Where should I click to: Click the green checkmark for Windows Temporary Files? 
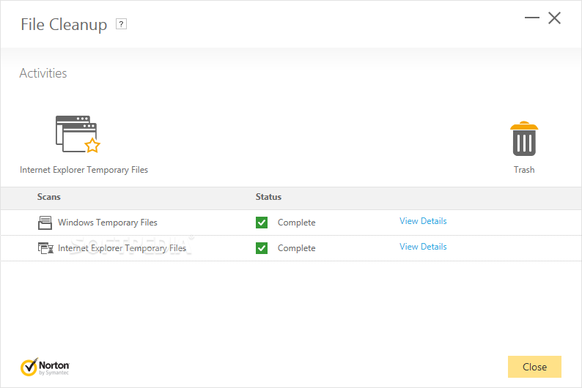[262, 223]
